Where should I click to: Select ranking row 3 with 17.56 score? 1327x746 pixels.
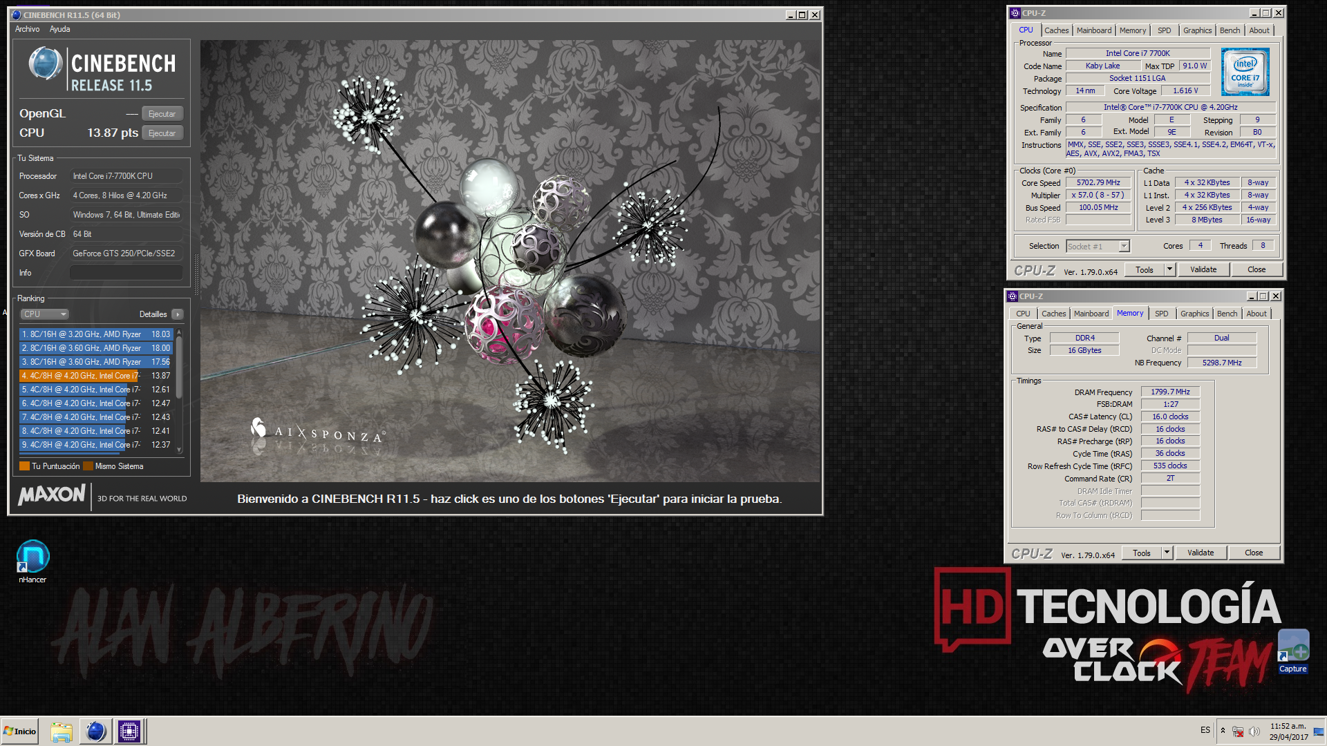pos(96,362)
